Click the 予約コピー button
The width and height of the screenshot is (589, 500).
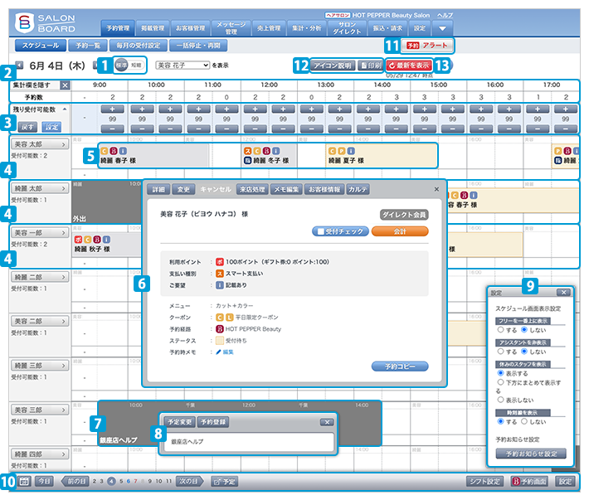(x=400, y=367)
